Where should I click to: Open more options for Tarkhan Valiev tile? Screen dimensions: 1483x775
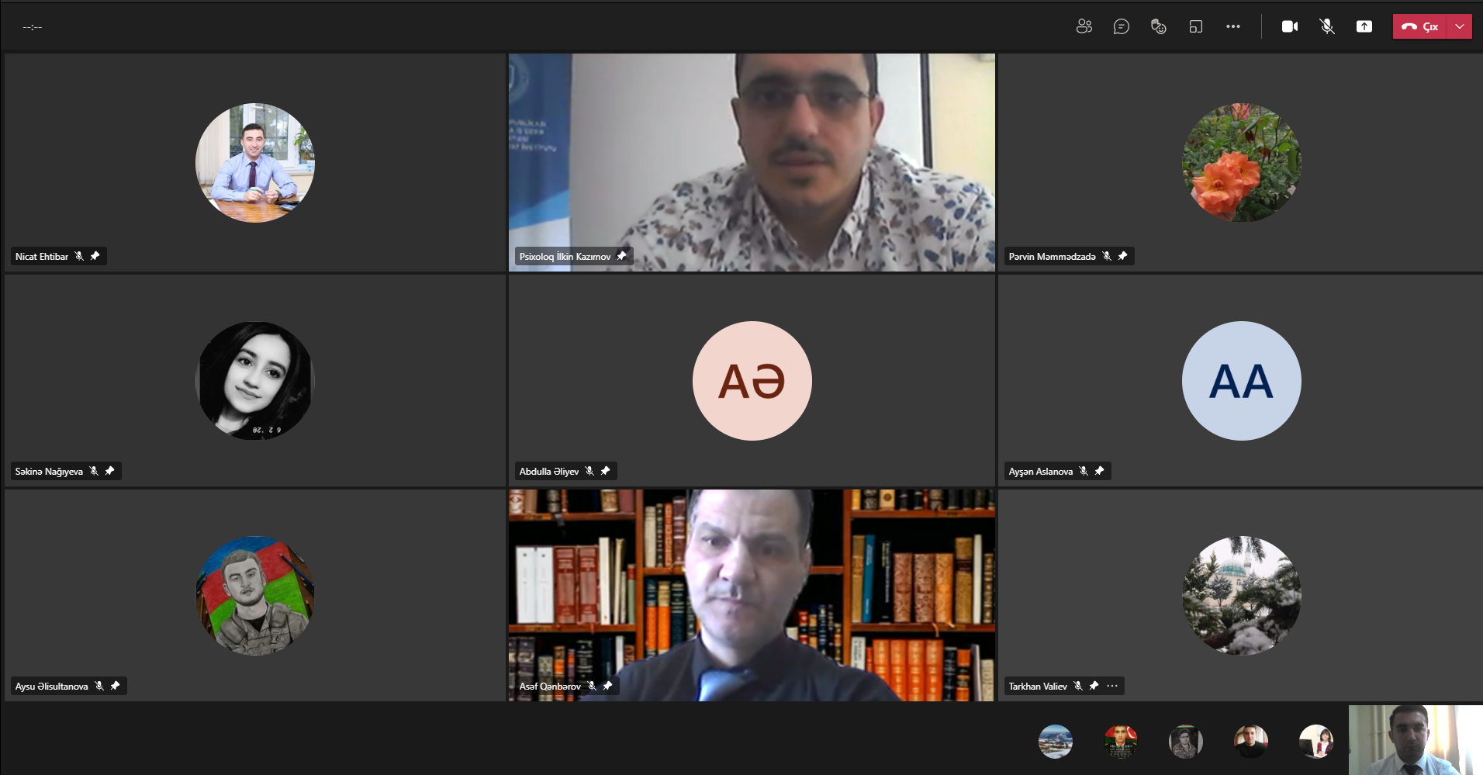click(x=1112, y=686)
